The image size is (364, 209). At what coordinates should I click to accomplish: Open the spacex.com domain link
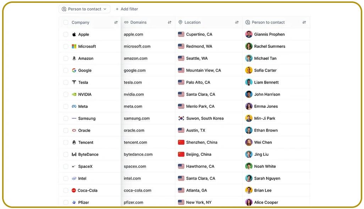coord(135,166)
